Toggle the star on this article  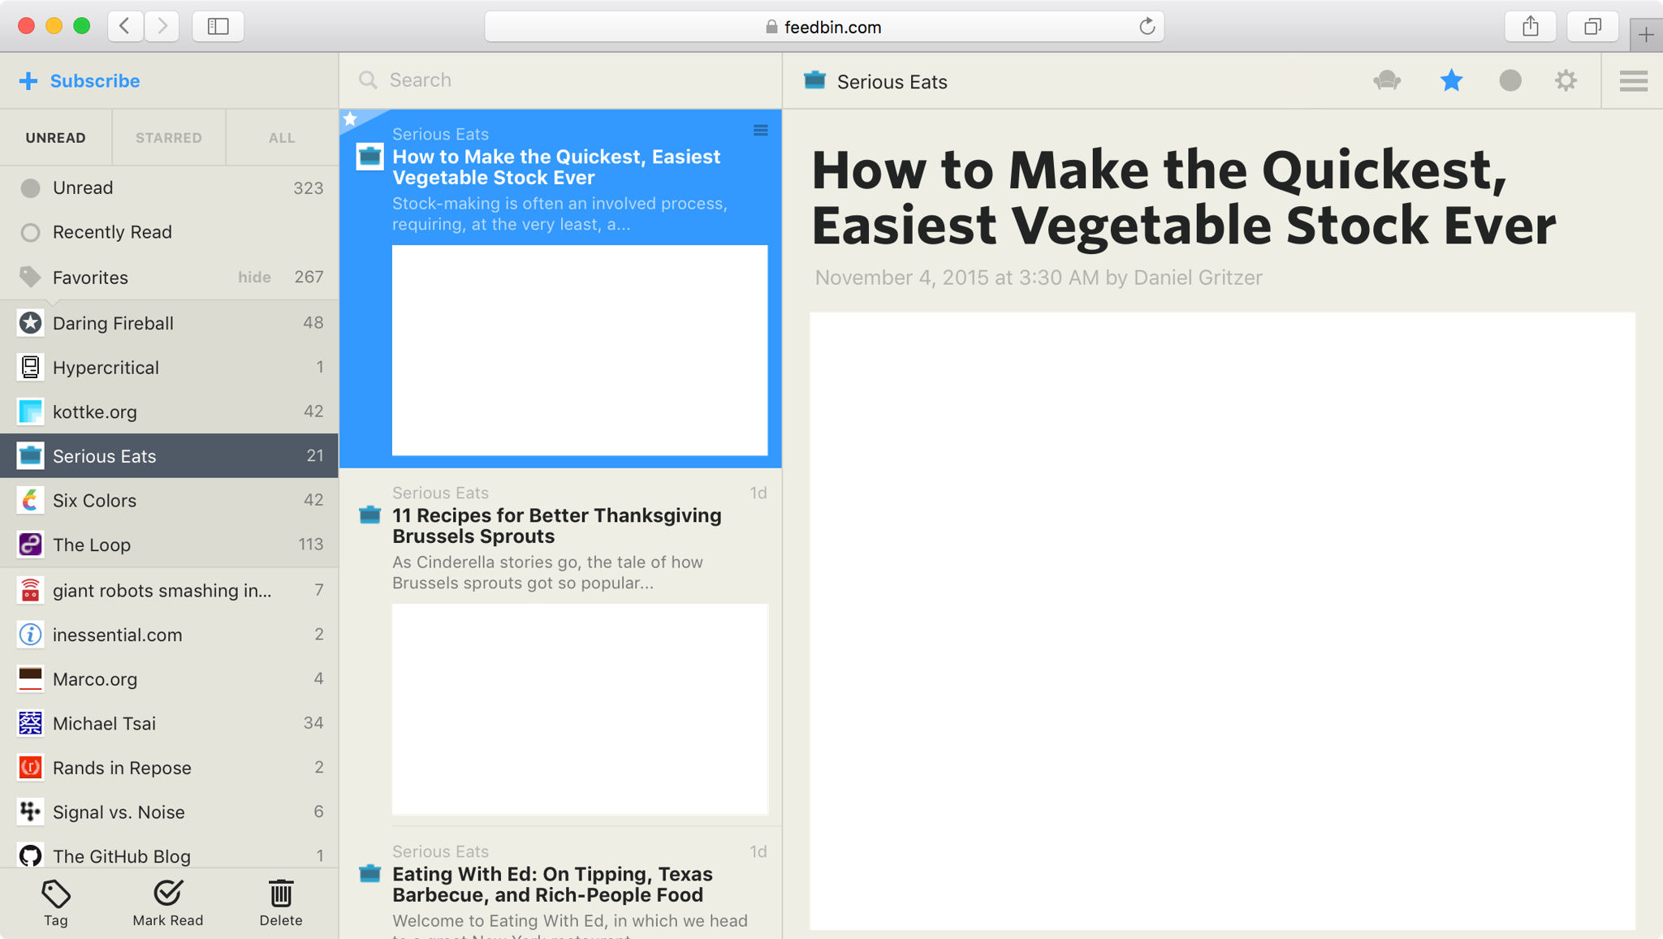coord(1451,80)
